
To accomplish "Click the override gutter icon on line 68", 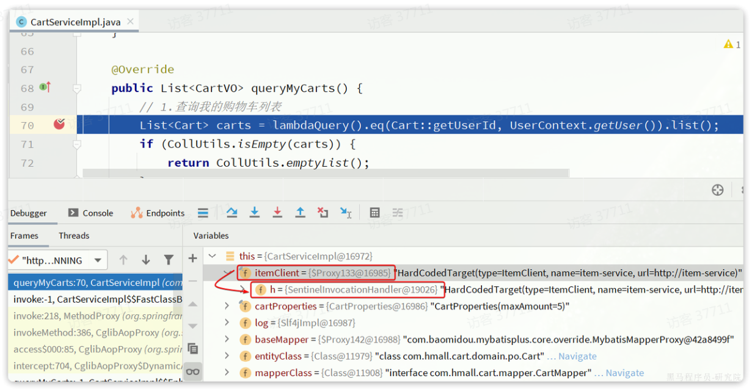I will click(x=45, y=88).
